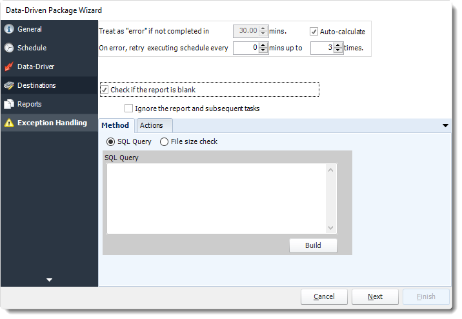
Task: Click the SQL Query scroll up arrow
Action: pos(330,170)
